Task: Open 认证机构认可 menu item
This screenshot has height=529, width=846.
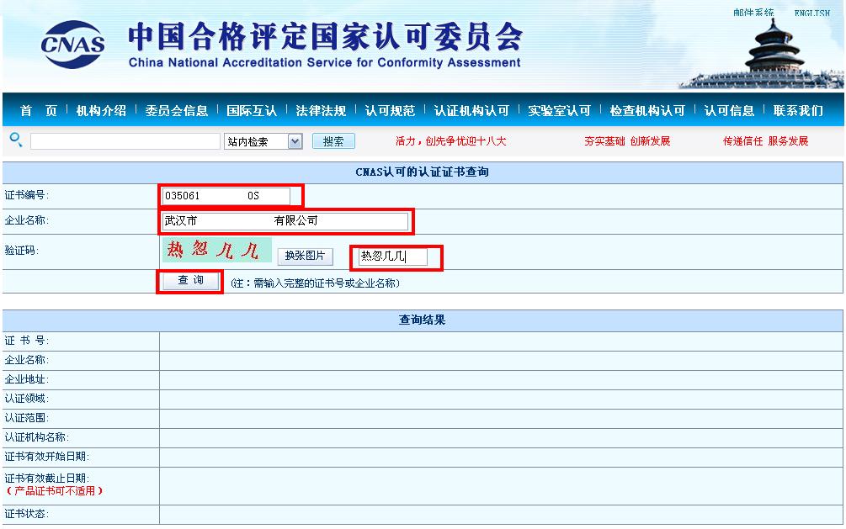Action: tap(471, 110)
